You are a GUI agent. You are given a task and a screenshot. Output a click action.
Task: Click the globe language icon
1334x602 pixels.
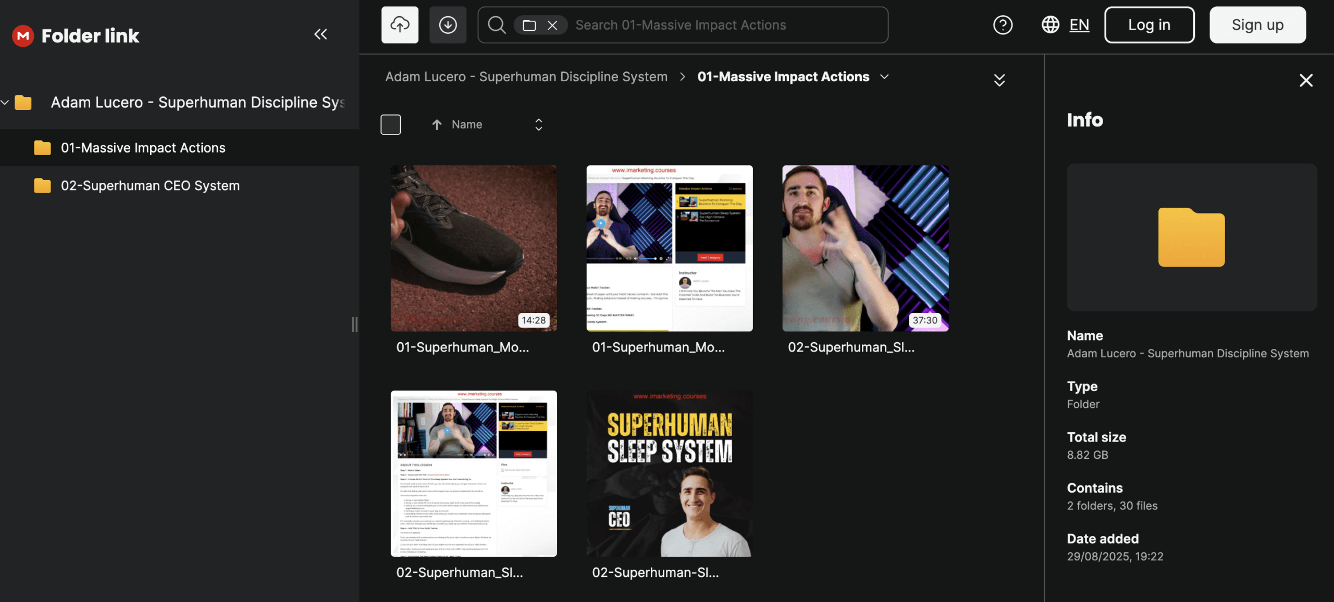pyautogui.click(x=1050, y=24)
